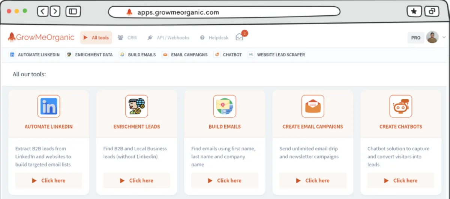
Task: Click the robot icon on Chatbots card
Action: point(400,106)
